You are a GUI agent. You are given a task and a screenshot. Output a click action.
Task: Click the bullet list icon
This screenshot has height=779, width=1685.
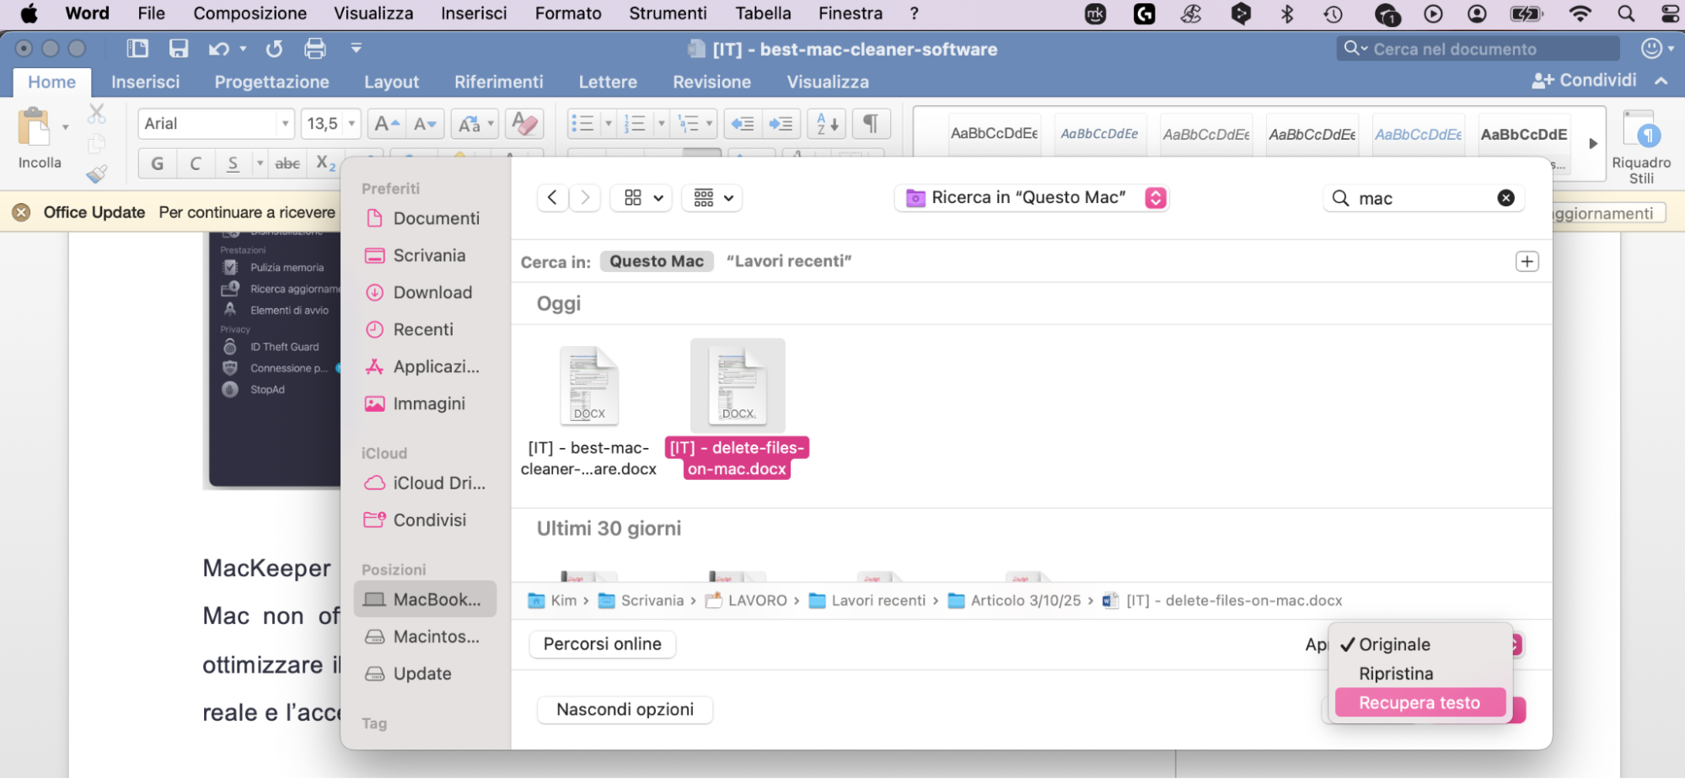point(582,124)
